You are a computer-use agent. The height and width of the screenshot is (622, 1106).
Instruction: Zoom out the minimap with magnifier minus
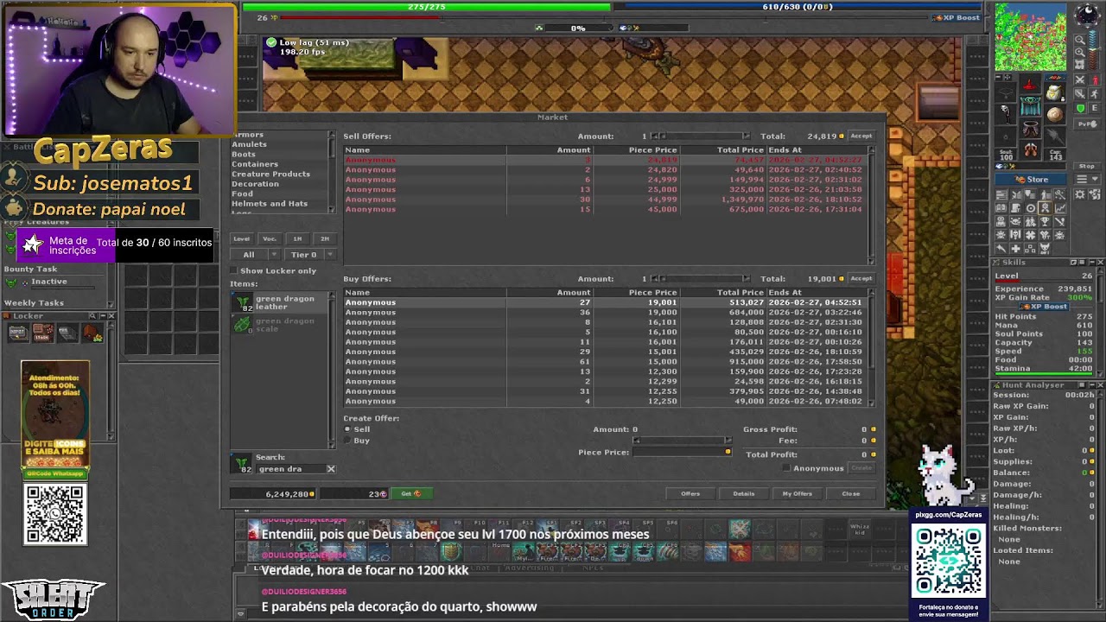pyautogui.click(x=1079, y=40)
